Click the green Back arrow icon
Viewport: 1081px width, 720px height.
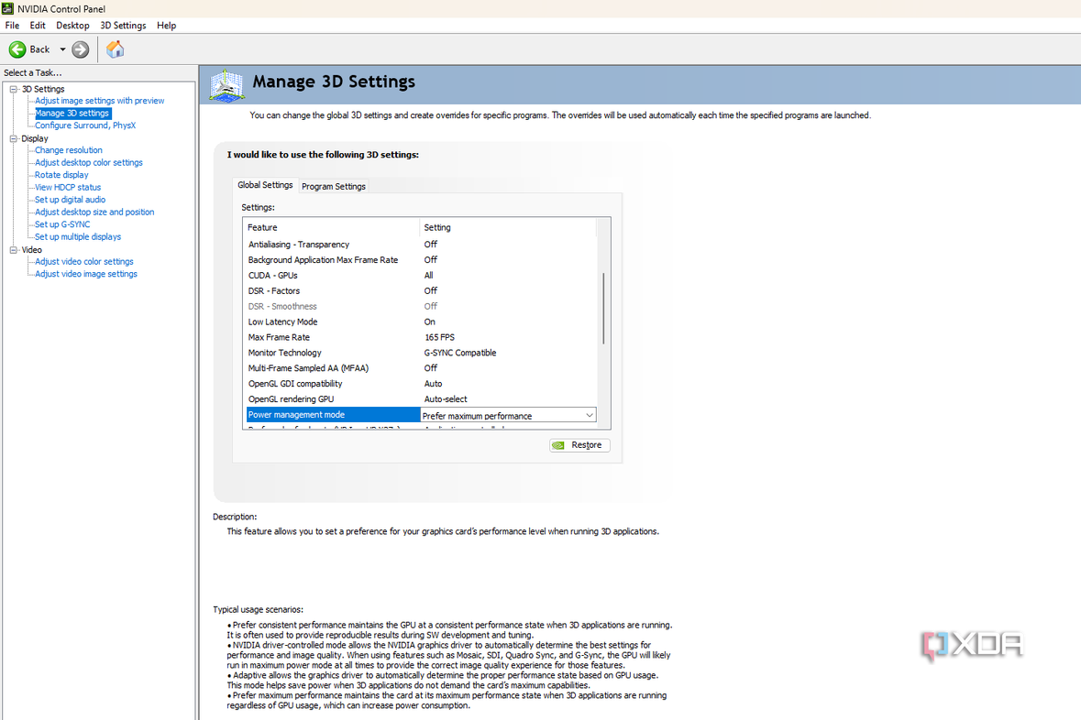(x=17, y=49)
